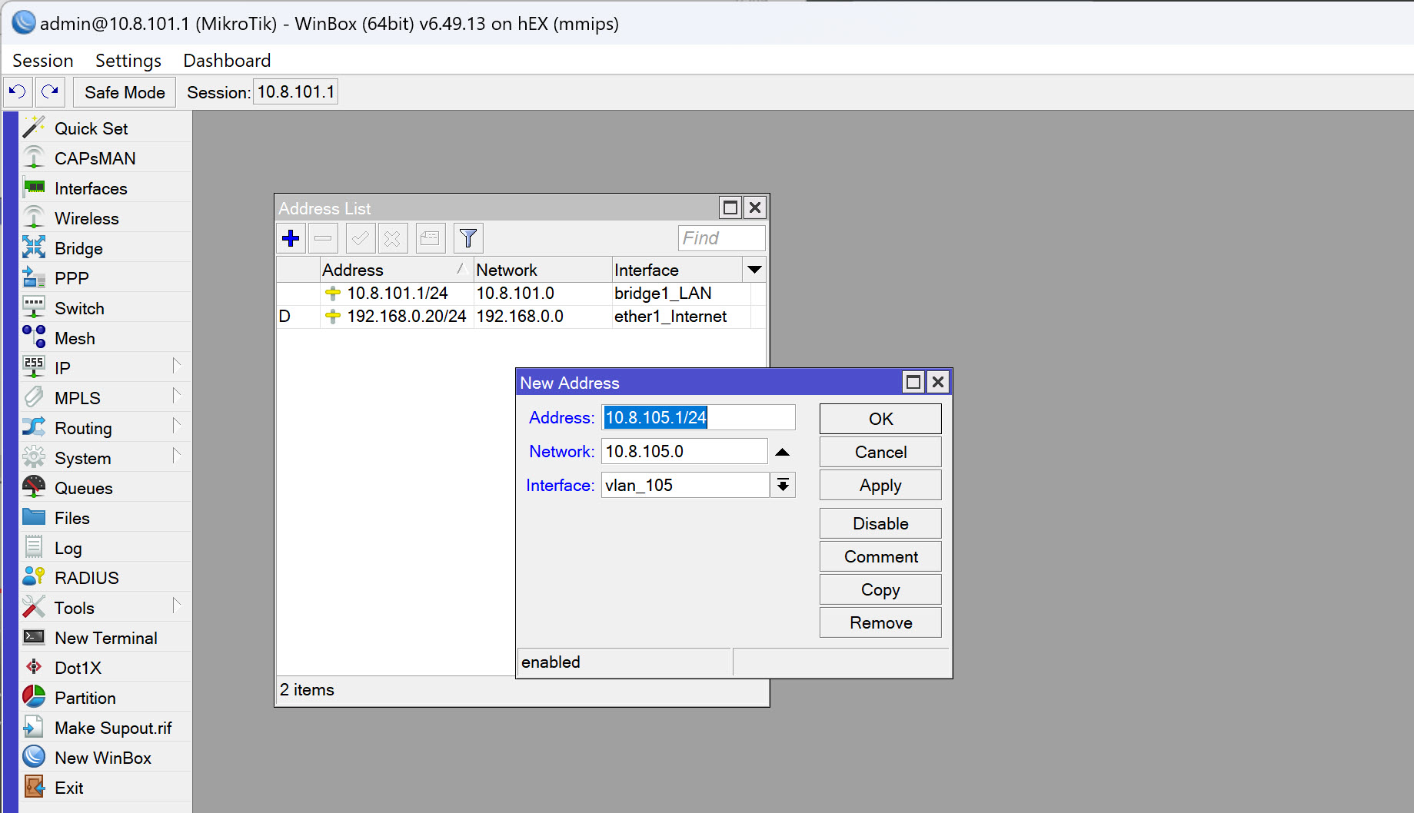
Task: Toggle sorting on the Address column header
Action: 353,270
